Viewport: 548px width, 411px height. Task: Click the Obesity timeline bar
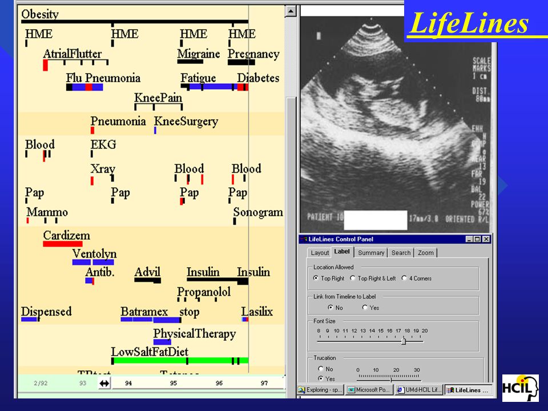pyautogui.click(x=135, y=22)
